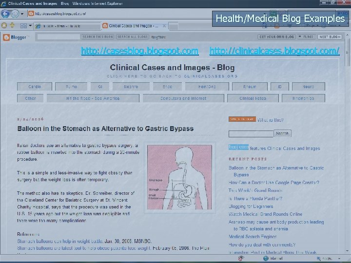
Task: Click the Blogger favicon in the address bar
Action: click(x=31, y=14)
